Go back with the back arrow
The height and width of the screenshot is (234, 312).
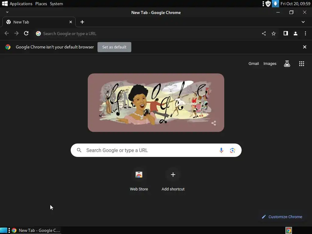tap(7, 34)
